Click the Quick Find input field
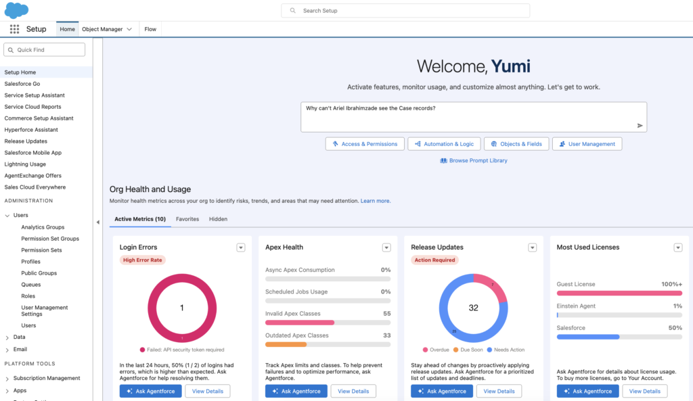The image size is (693, 401). tap(44, 50)
